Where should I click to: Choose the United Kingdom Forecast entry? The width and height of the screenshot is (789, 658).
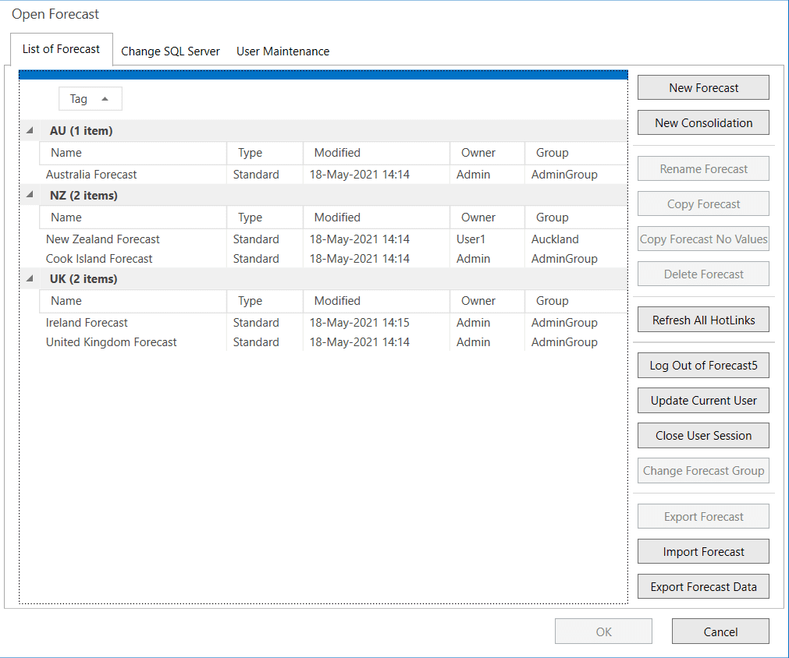(x=112, y=342)
